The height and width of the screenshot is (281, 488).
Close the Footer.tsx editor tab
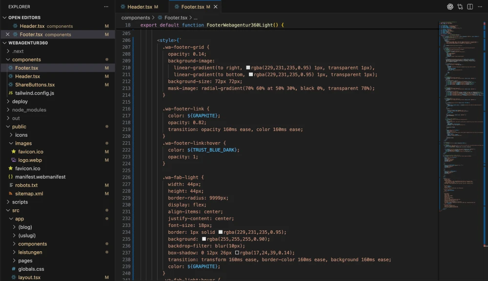pyautogui.click(x=216, y=7)
